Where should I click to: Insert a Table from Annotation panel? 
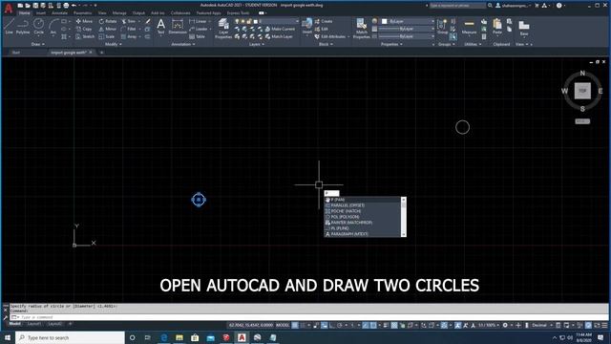click(x=198, y=36)
